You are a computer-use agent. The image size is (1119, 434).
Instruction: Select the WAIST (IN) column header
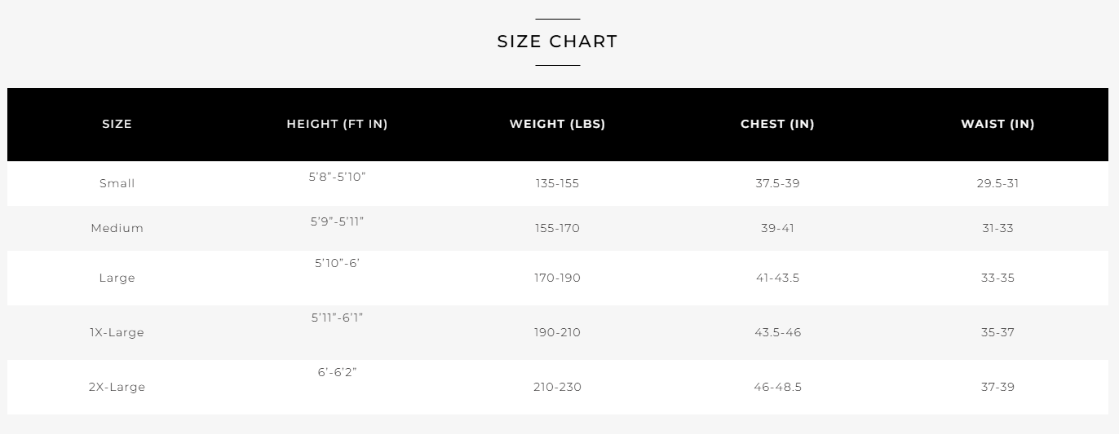(x=997, y=124)
